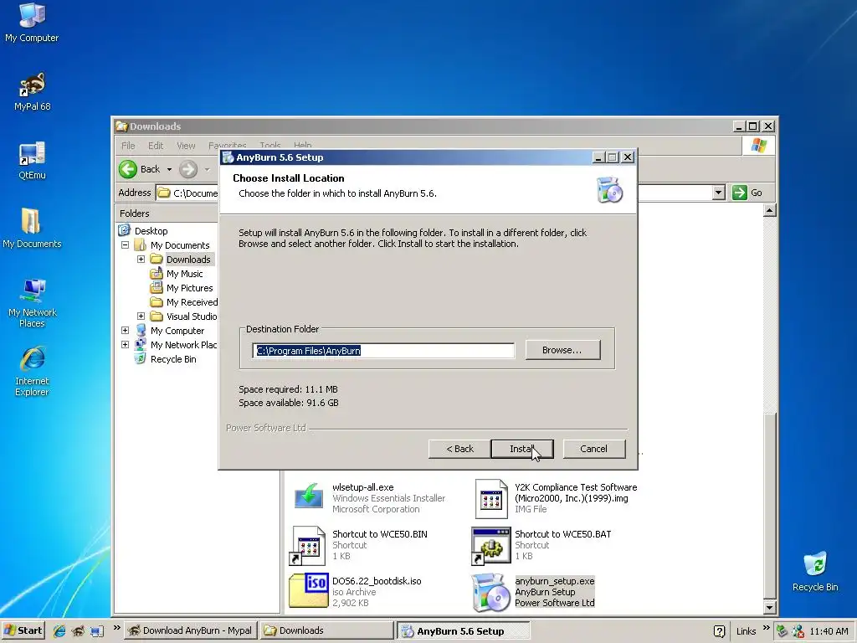Open Internet Explorer desktop icon
The image size is (857, 643).
(32, 371)
